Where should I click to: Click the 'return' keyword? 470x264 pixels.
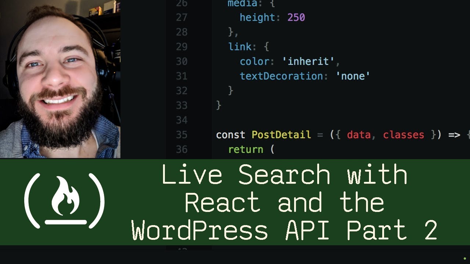246,149
